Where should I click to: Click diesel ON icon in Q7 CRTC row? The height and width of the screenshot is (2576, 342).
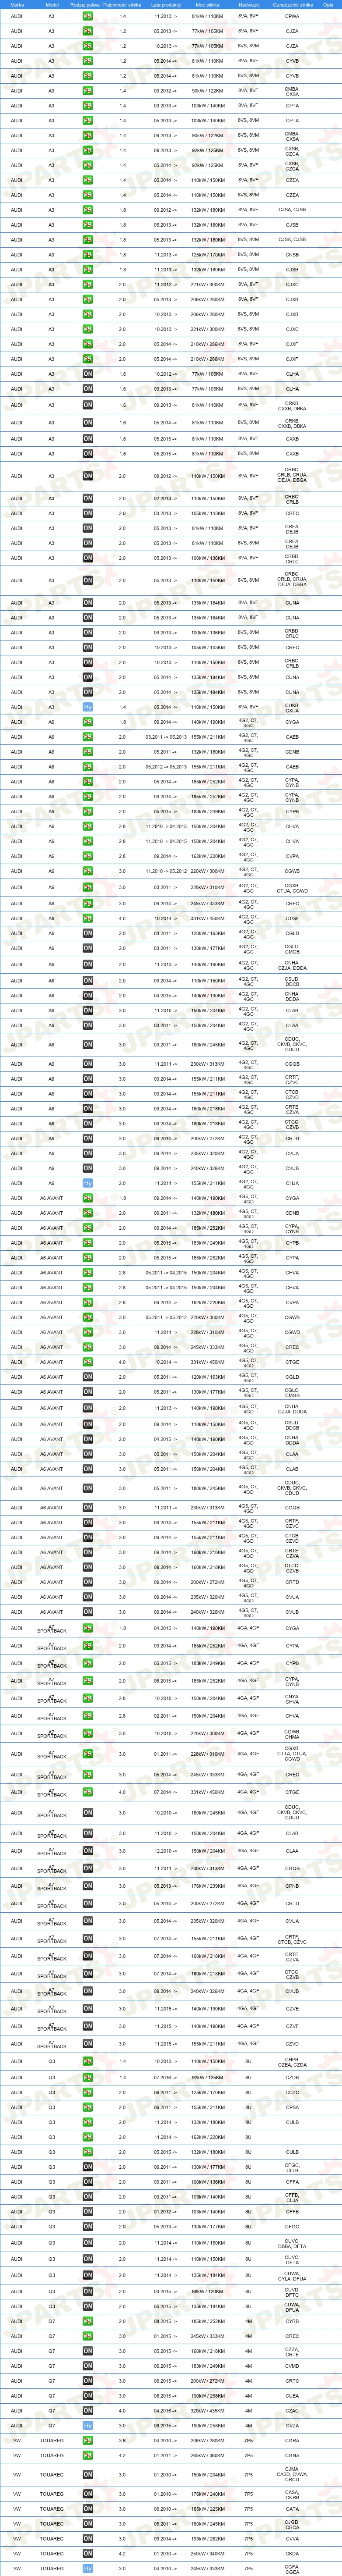pyautogui.click(x=88, y=2381)
